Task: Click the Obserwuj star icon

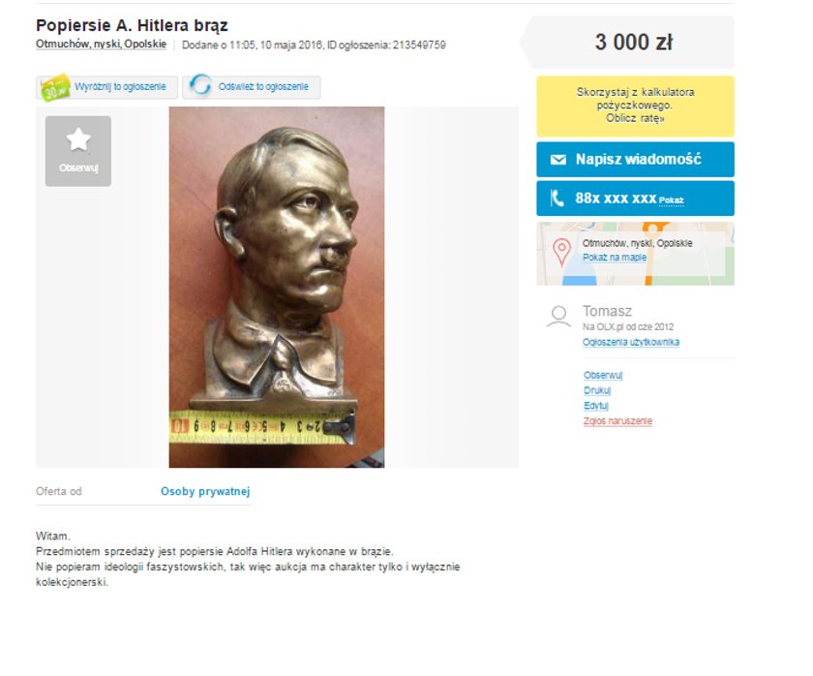Action: (78, 139)
